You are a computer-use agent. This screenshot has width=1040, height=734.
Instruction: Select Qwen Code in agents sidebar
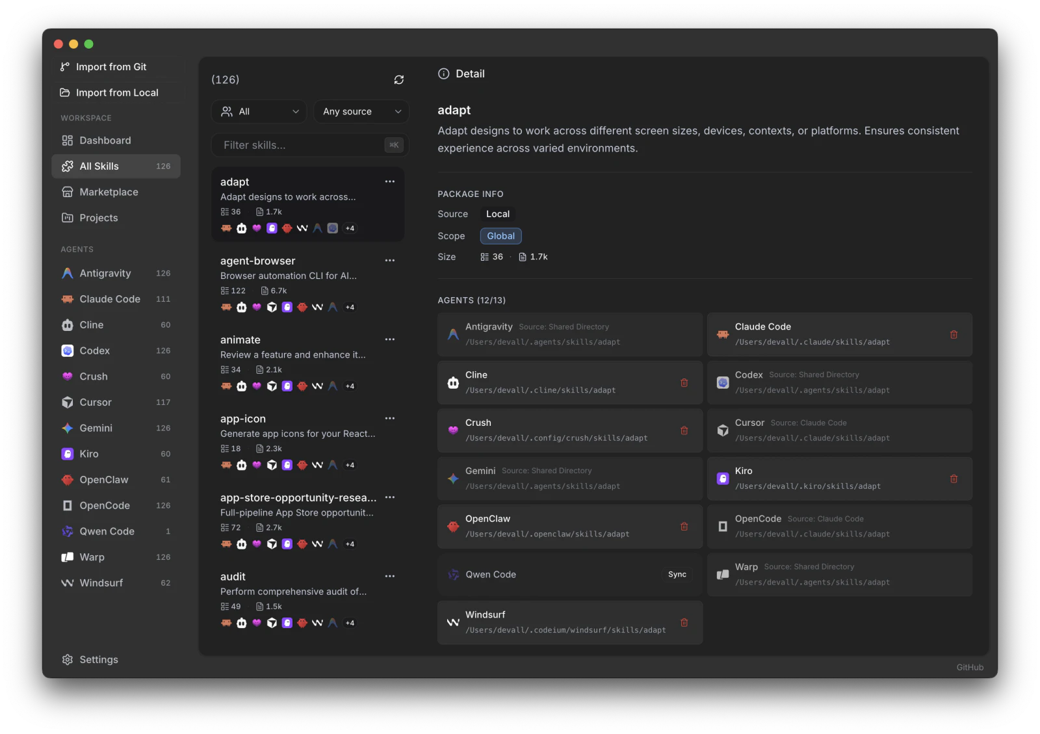[x=116, y=531]
